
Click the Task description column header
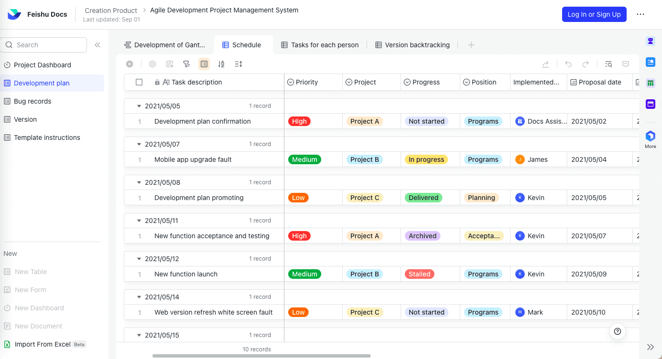[x=204, y=82]
